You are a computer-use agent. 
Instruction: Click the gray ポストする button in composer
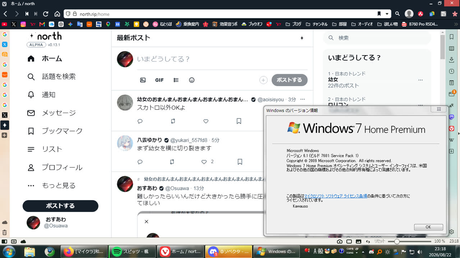tap(289, 80)
